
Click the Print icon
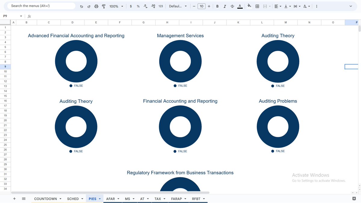(x=96, y=6)
